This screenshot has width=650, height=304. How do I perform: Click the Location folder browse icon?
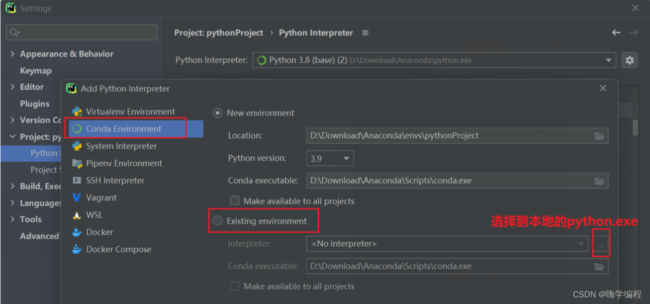[x=599, y=136]
